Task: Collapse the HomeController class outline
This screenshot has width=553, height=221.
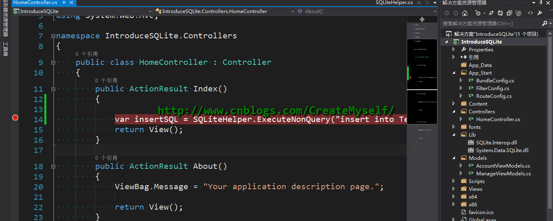Action: 53,63
